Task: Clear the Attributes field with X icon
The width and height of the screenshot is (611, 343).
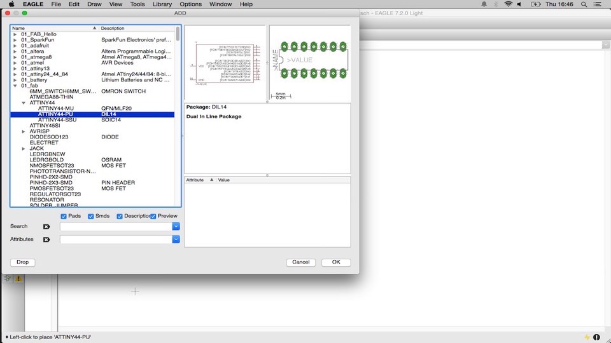Action: coord(46,239)
